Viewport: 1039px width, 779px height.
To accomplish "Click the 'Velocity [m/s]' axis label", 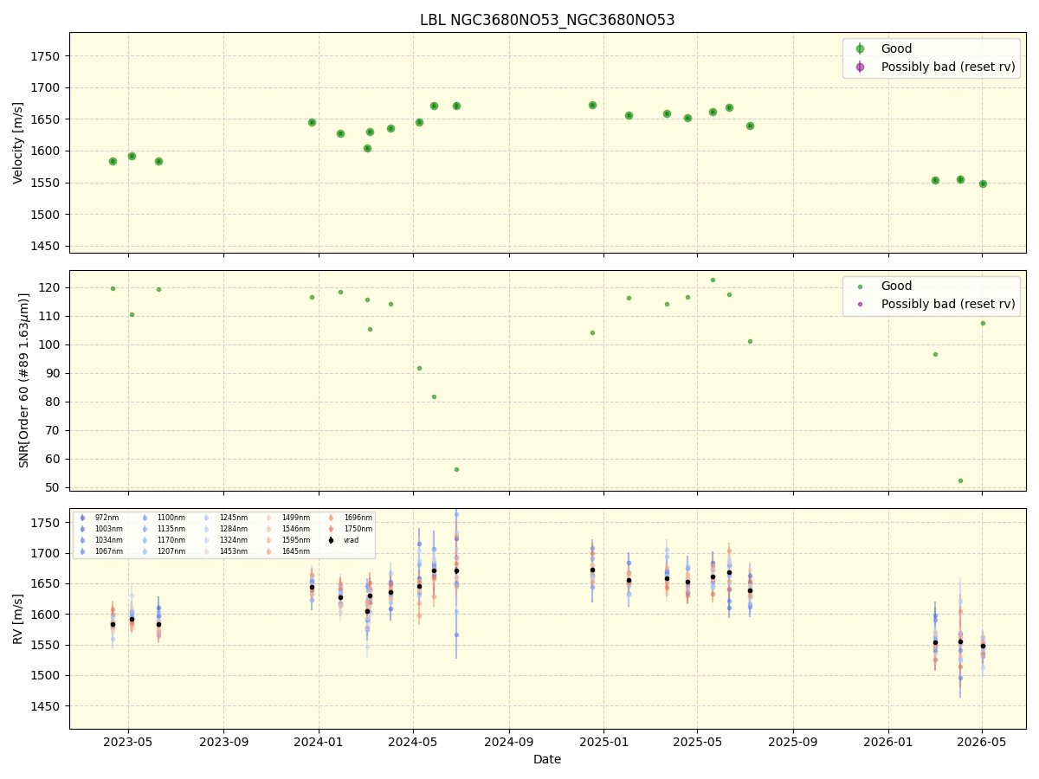I will (x=18, y=143).
